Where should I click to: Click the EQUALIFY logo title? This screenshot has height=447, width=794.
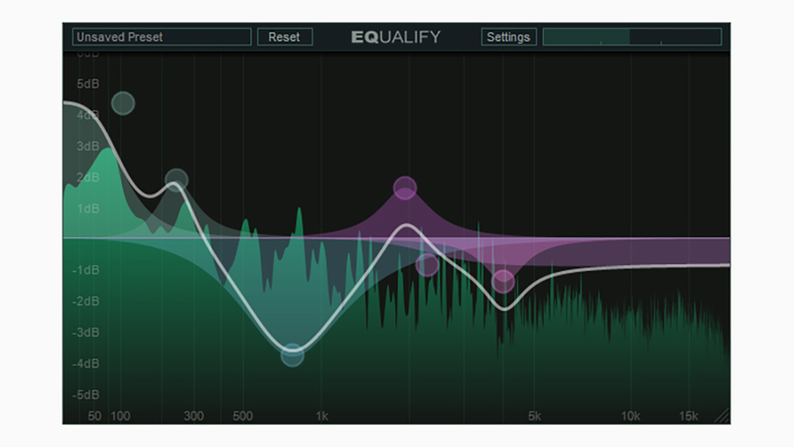click(x=396, y=37)
